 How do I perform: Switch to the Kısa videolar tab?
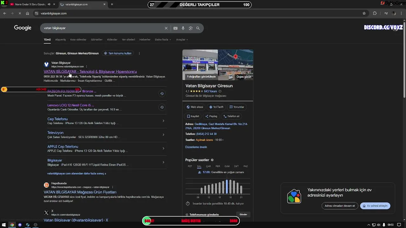(x=78, y=40)
